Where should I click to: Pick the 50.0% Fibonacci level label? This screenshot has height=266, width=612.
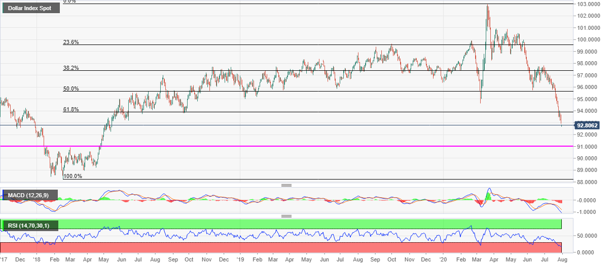[70, 88]
